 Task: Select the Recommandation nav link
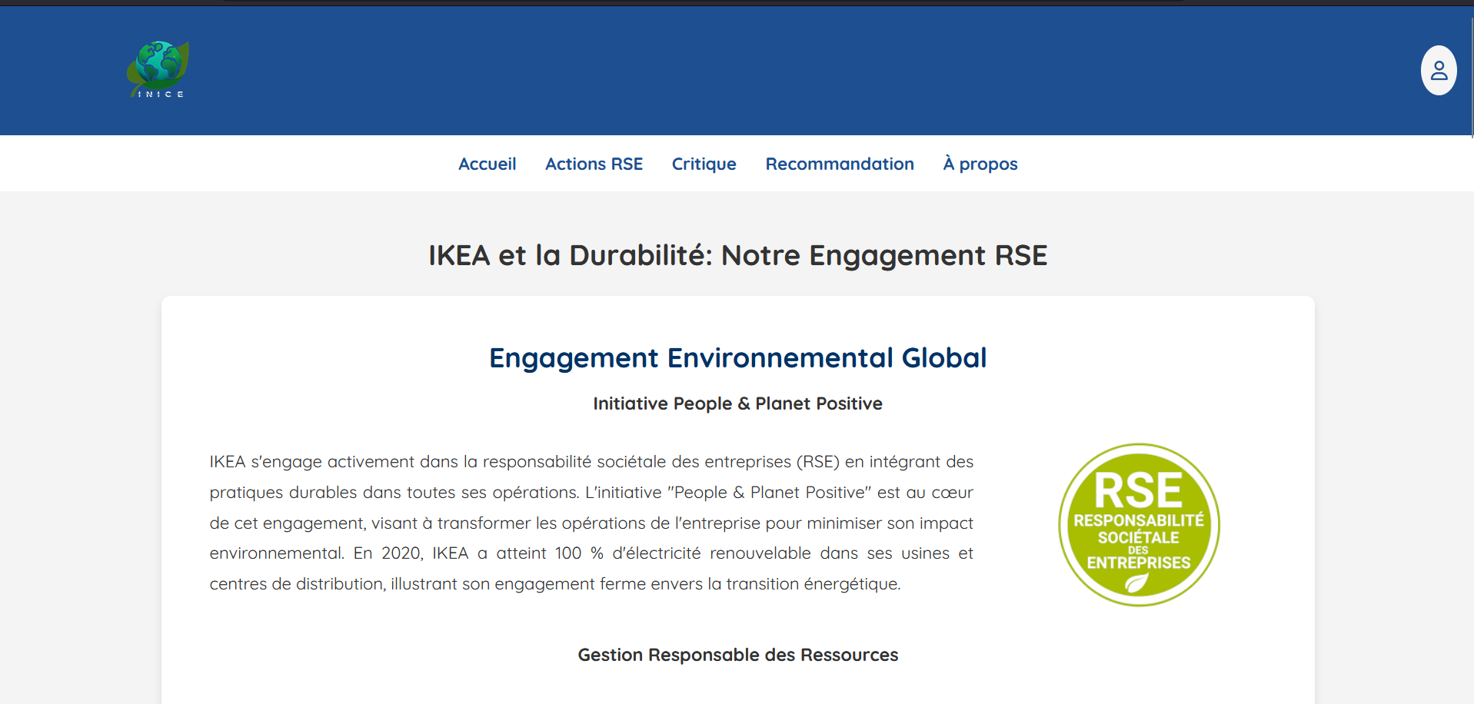[x=839, y=164]
